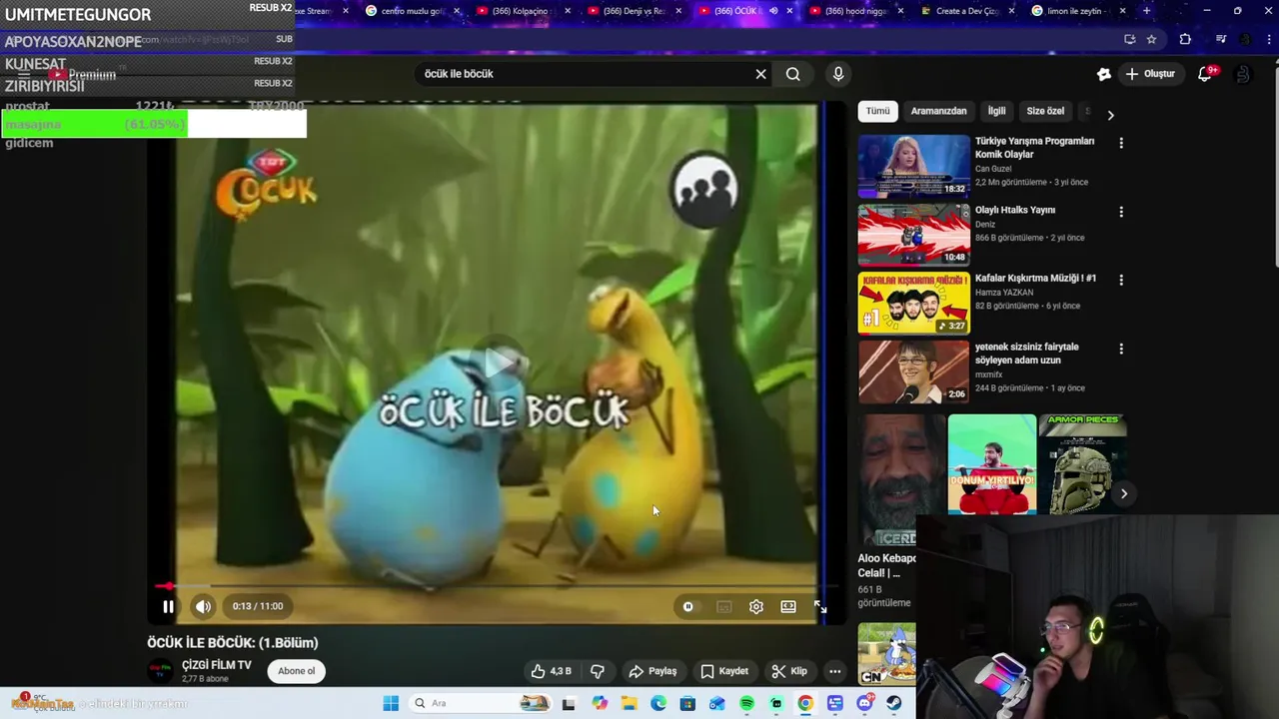The height and width of the screenshot is (719, 1279).
Task: Select the Tümü filter chip
Action: pos(877,111)
